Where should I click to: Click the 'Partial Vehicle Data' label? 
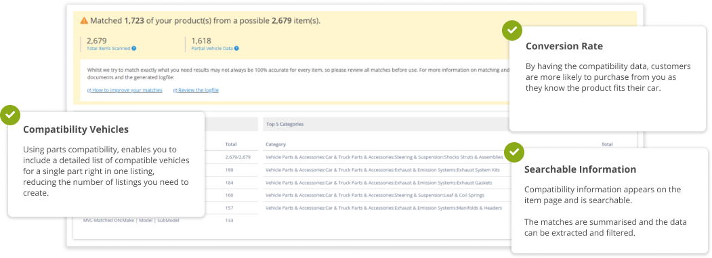point(212,48)
